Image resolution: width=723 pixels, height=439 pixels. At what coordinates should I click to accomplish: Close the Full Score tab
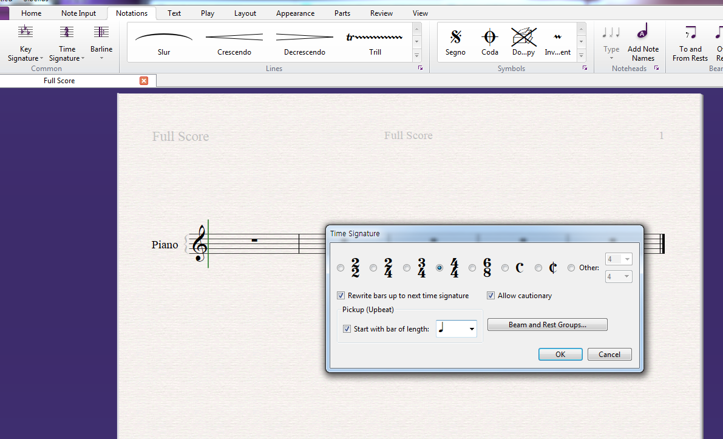[x=144, y=81]
